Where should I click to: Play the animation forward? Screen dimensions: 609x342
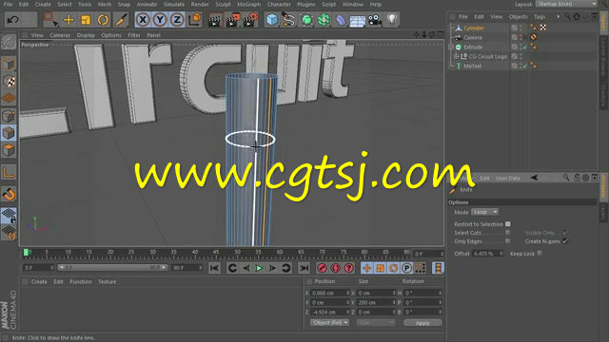[x=259, y=268]
